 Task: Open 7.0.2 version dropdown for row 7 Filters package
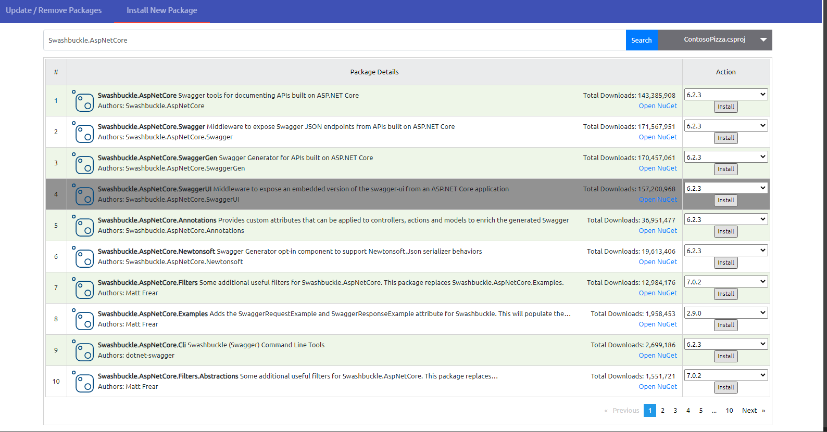[726, 282]
